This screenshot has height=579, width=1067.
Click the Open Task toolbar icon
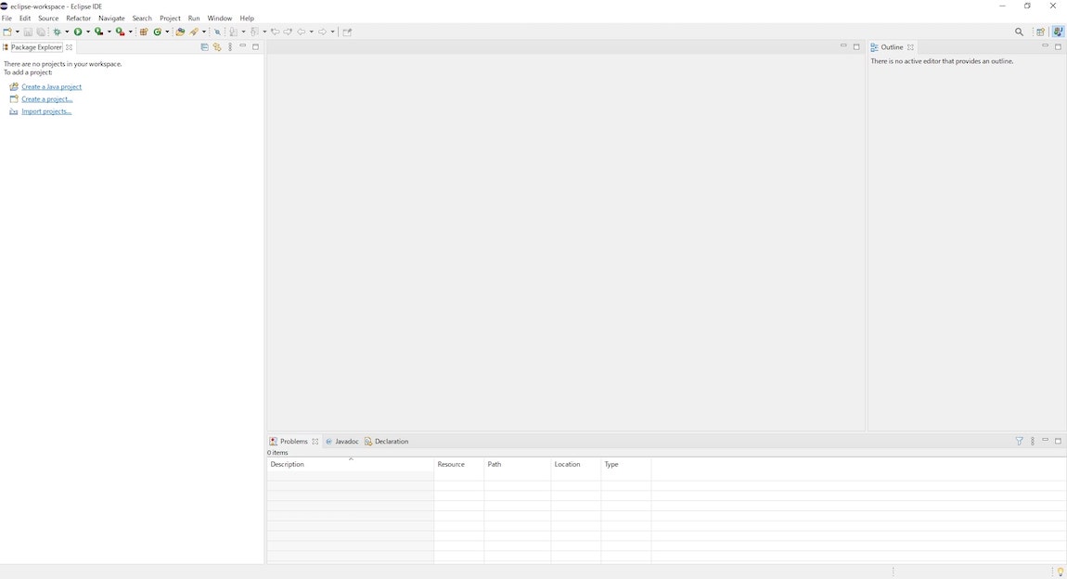click(194, 32)
